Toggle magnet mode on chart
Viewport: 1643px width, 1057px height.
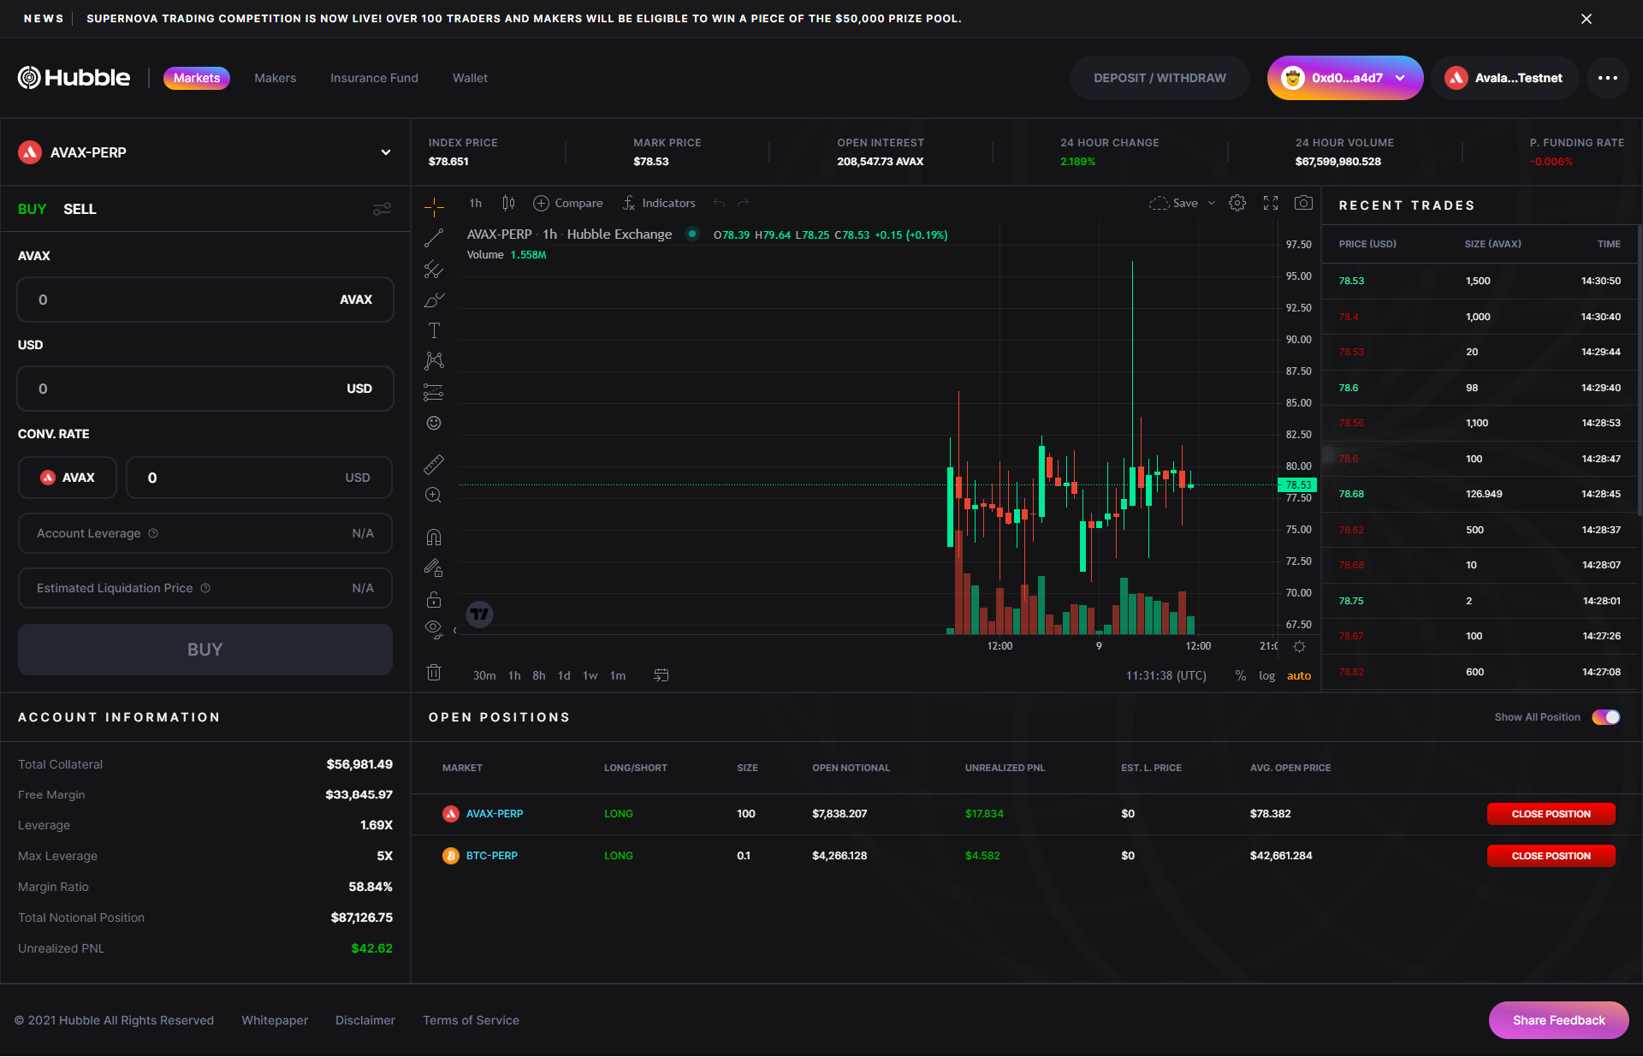pyautogui.click(x=434, y=537)
